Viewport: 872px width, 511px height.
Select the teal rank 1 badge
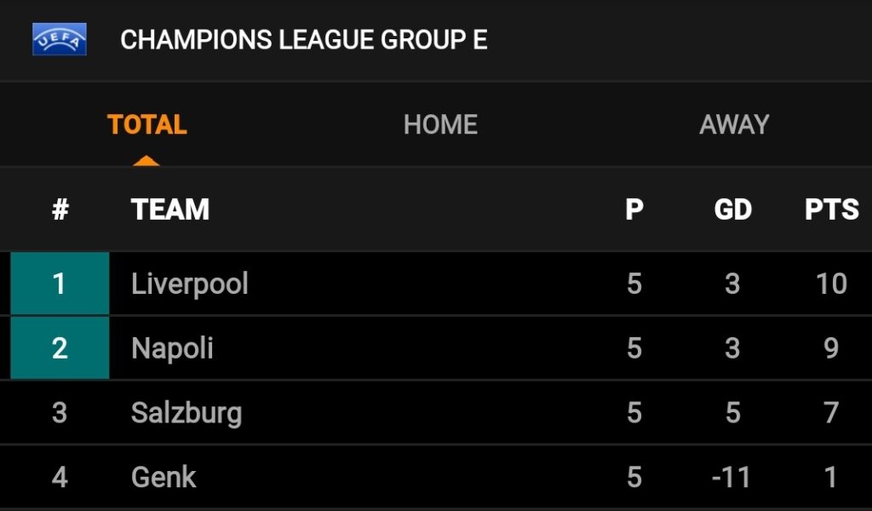point(60,284)
